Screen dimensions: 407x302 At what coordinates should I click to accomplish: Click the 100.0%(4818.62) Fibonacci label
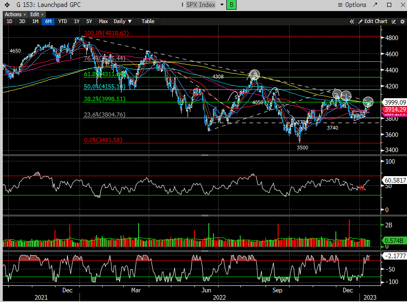click(x=106, y=33)
